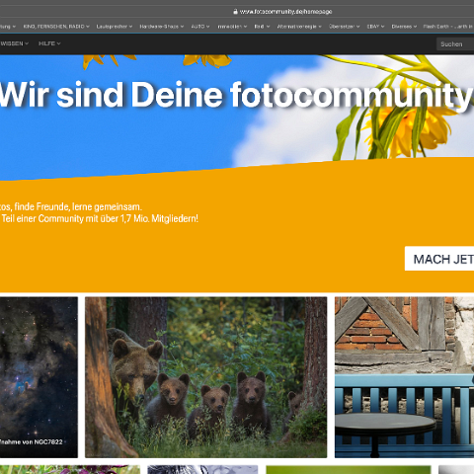Screen dimensions: 474x474
Task: Open the KINO, FERNSEHEN, RADIO bookmark folder
Action: point(56,27)
